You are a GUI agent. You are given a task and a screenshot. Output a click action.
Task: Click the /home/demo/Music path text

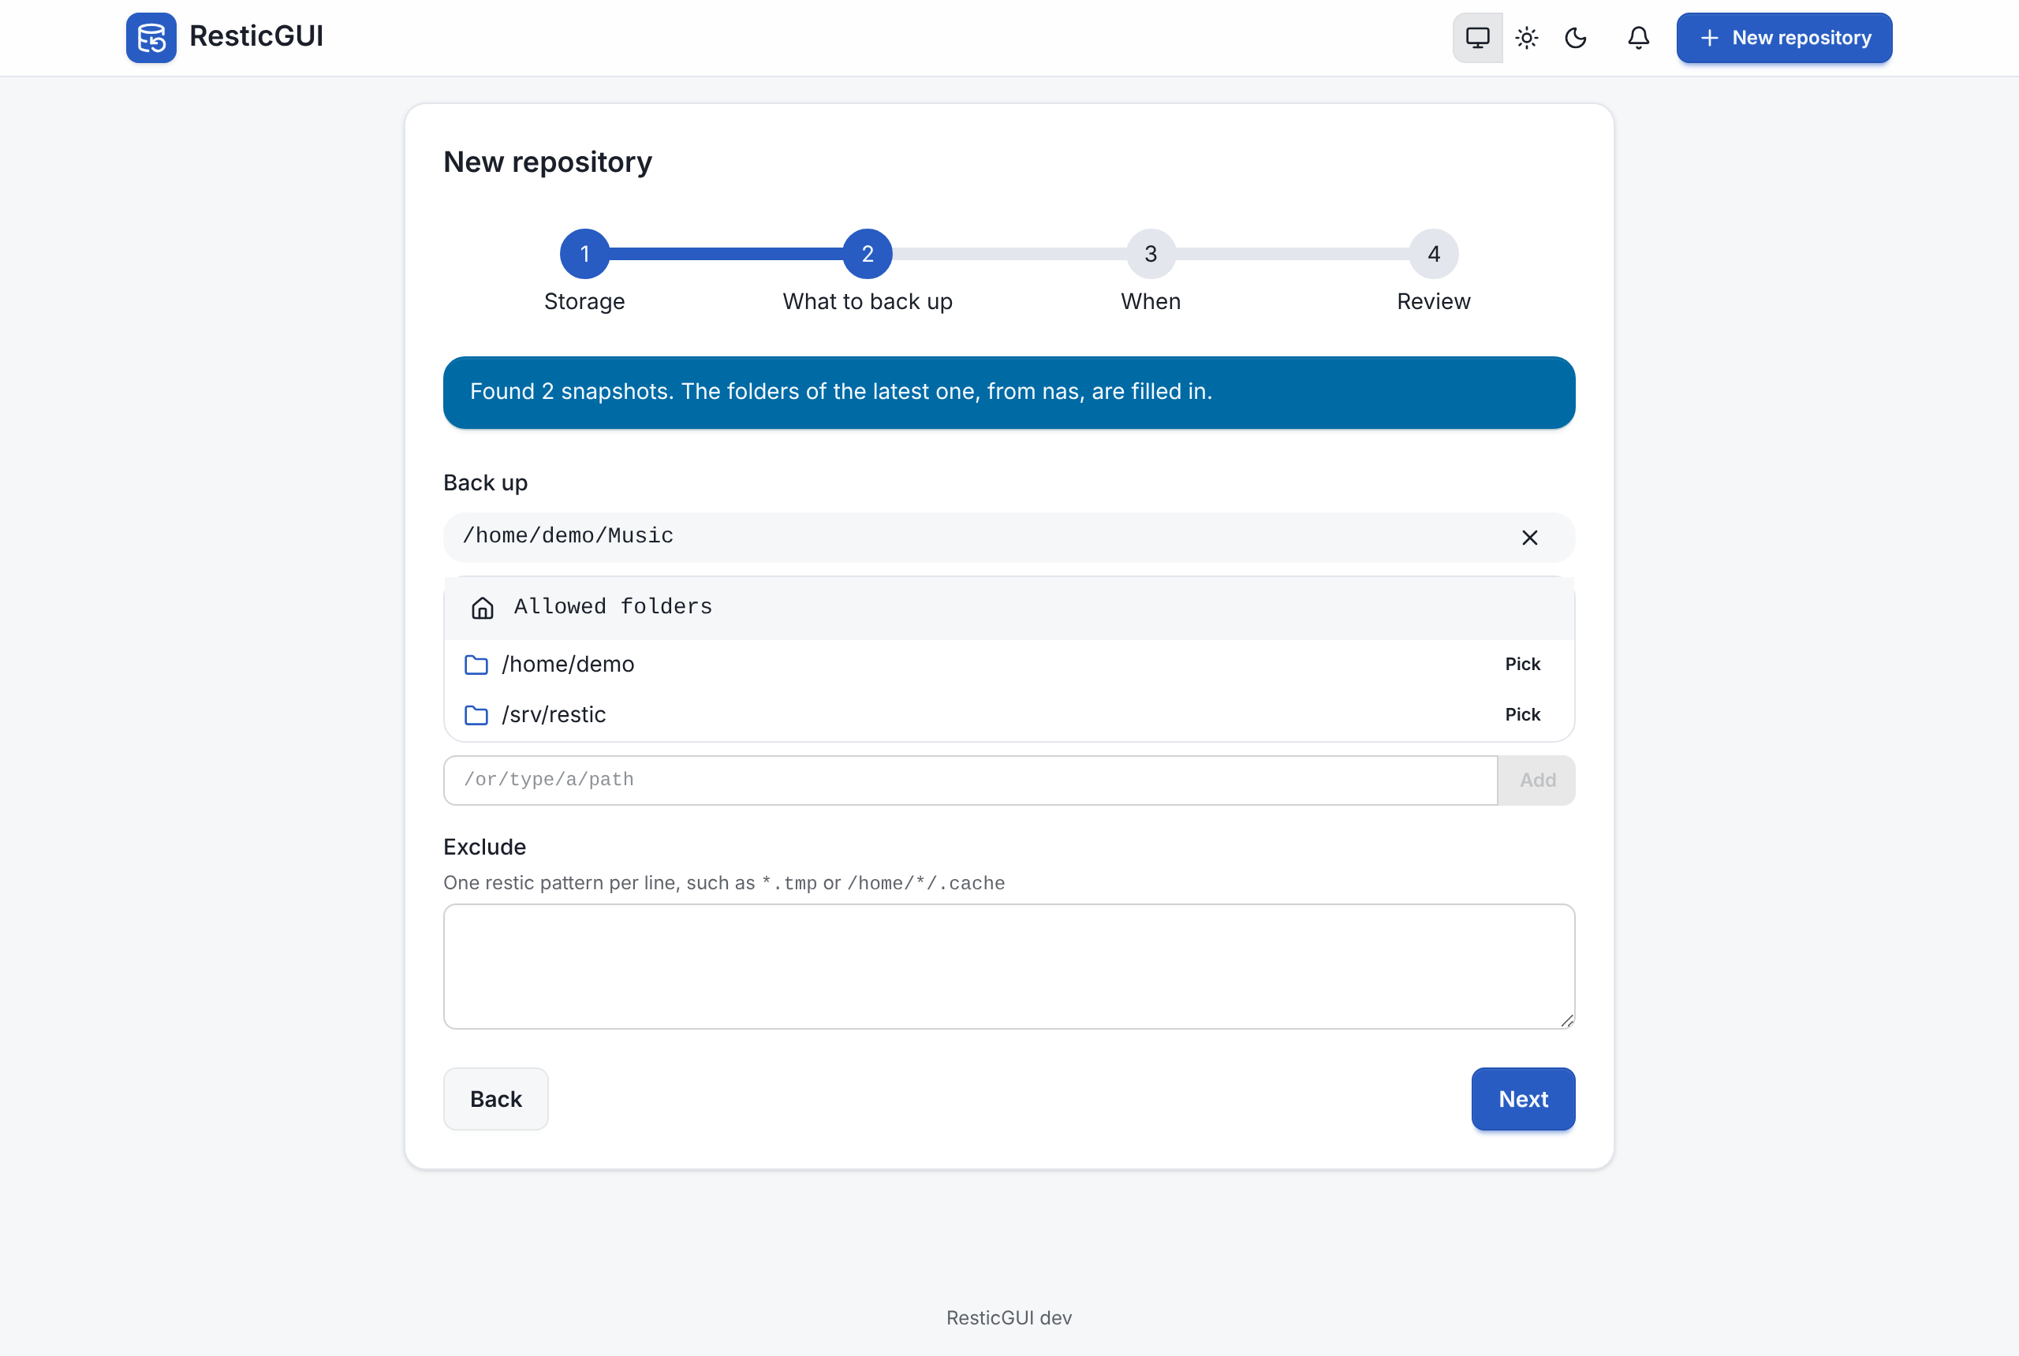tap(568, 535)
